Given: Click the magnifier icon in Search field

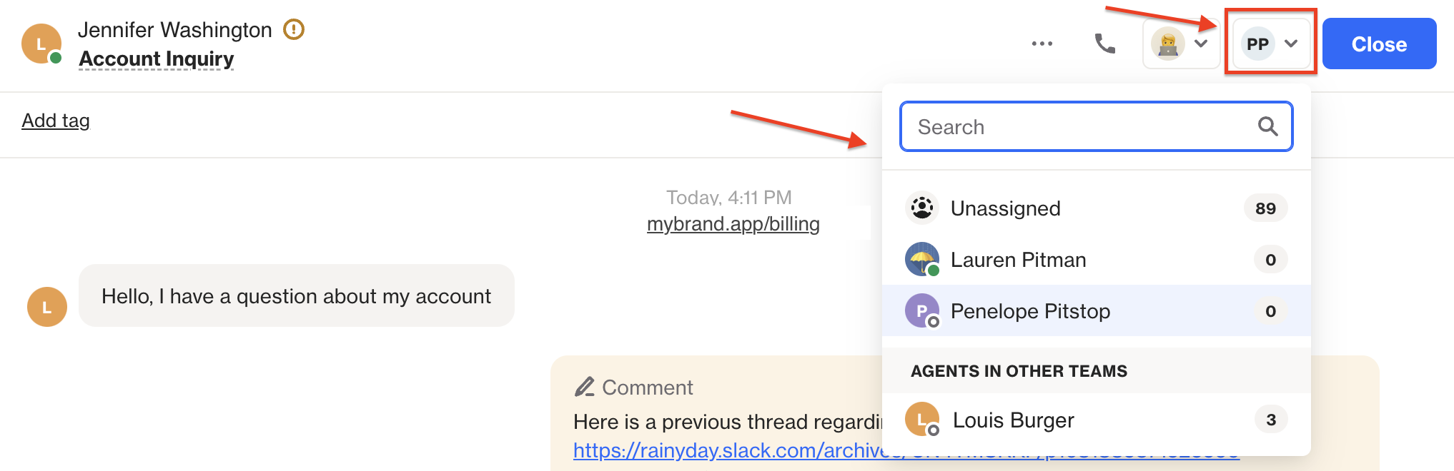Looking at the screenshot, I should point(1267,126).
